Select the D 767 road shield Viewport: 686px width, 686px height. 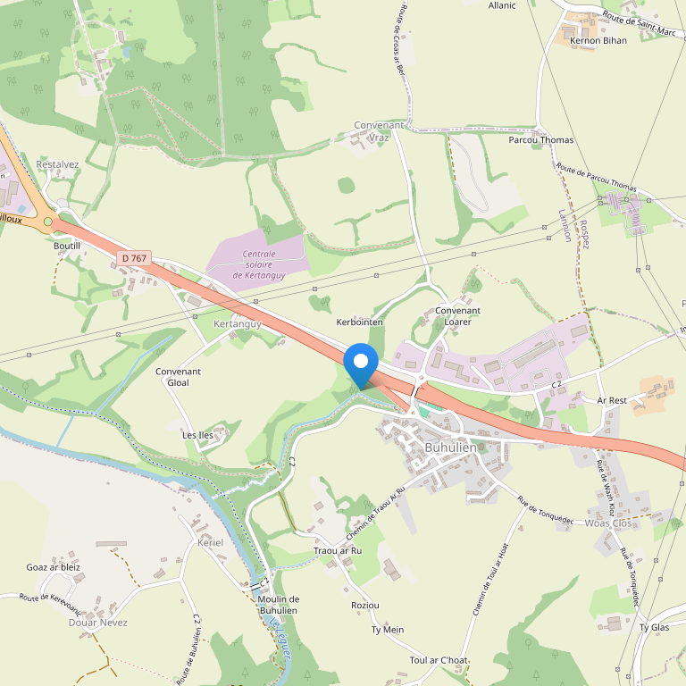point(134,258)
